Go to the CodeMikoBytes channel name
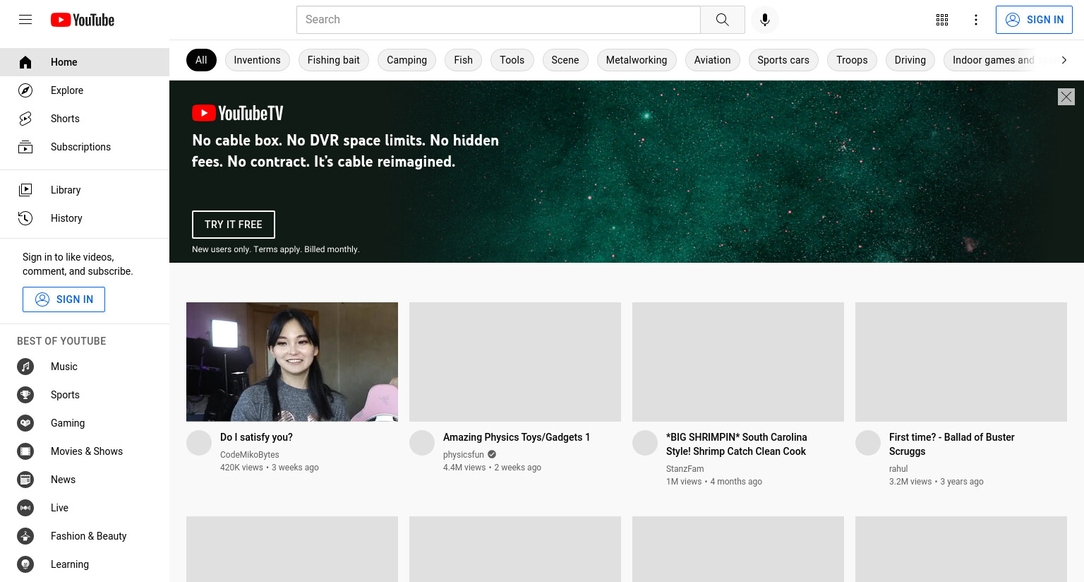This screenshot has width=1084, height=582. coord(250,455)
